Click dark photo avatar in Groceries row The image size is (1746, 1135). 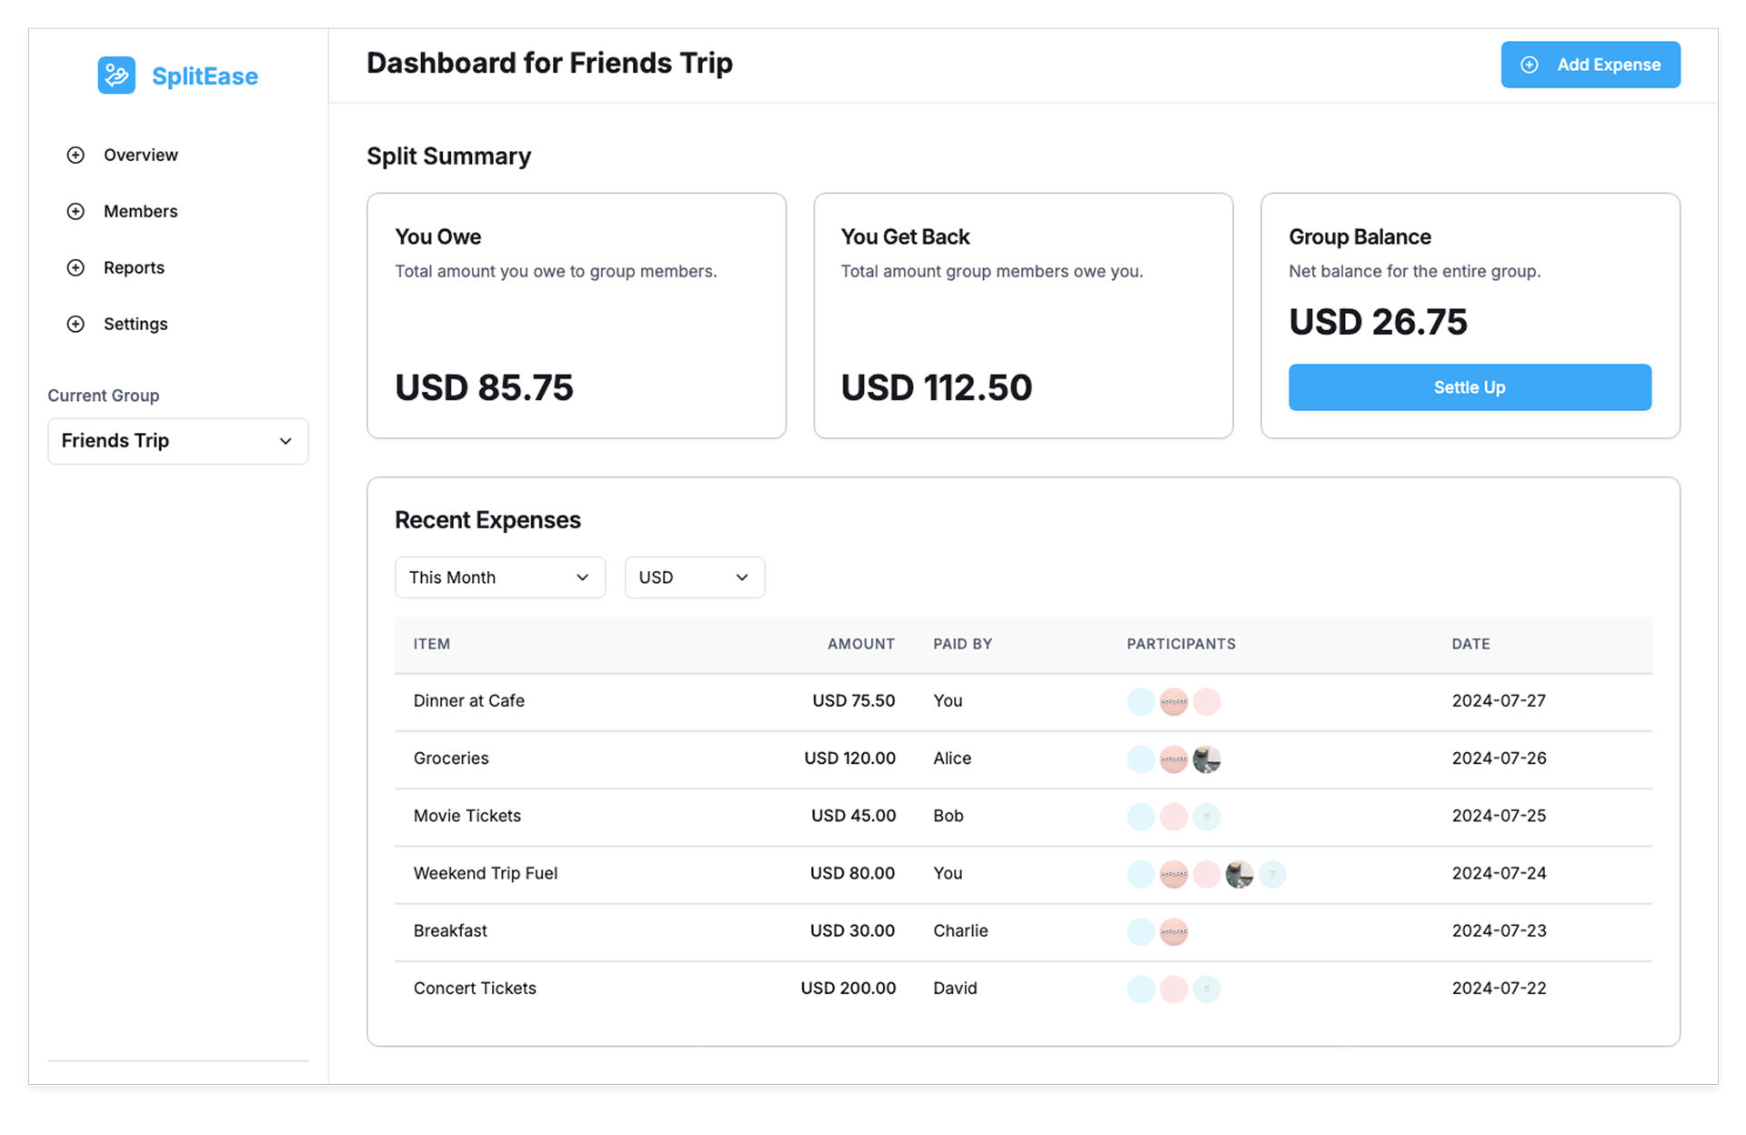tap(1207, 758)
